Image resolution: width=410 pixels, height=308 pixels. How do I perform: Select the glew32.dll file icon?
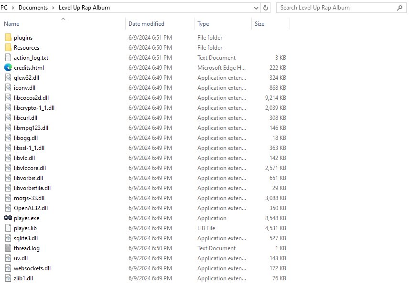click(8, 77)
